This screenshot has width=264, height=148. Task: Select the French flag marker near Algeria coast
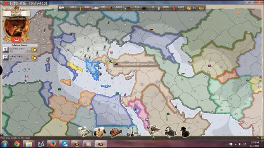point(26,76)
